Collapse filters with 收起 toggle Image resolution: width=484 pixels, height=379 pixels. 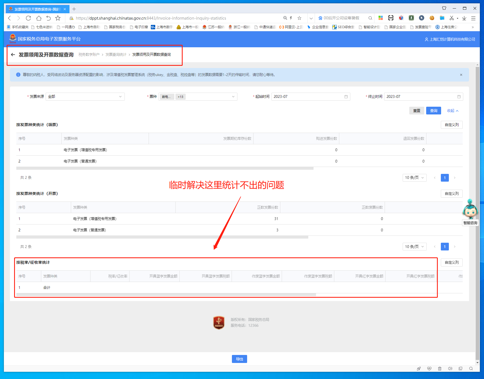pyautogui.click(x=453, y=111)
